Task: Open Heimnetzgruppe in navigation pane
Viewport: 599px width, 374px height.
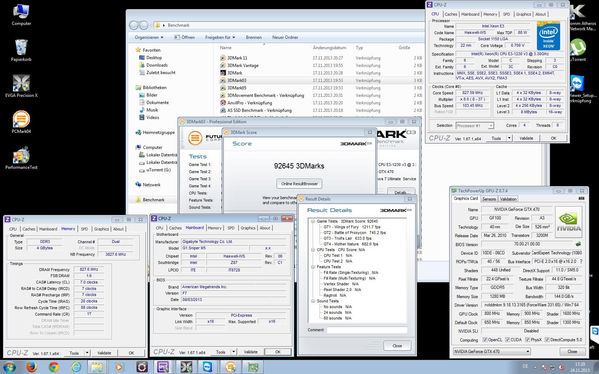Action: pos(159,133)
